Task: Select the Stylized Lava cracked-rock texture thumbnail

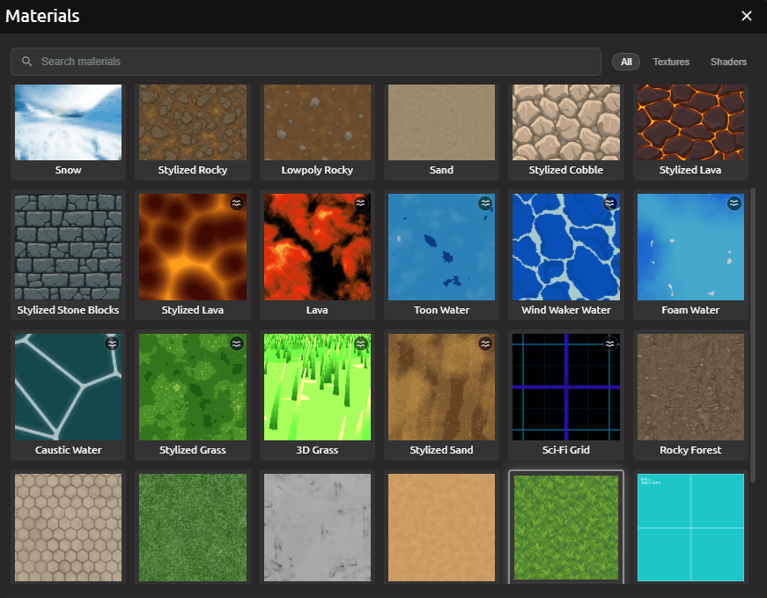Action: pyautogui.click(x=690, y=122)
